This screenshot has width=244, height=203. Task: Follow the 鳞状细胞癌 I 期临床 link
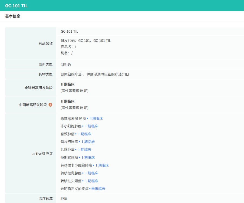tap(88, 142)
